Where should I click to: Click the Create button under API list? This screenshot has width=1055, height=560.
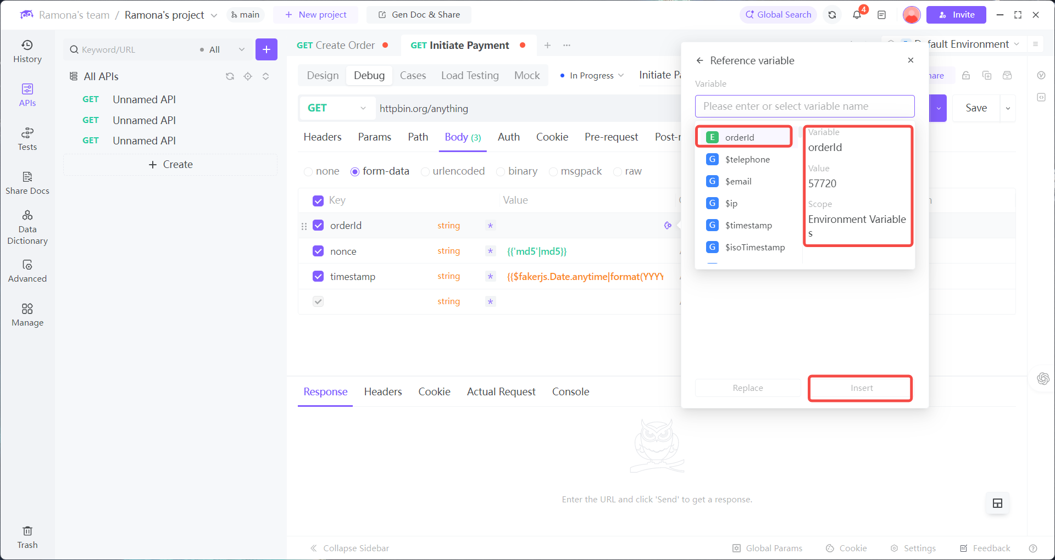[x=170, y=164]
